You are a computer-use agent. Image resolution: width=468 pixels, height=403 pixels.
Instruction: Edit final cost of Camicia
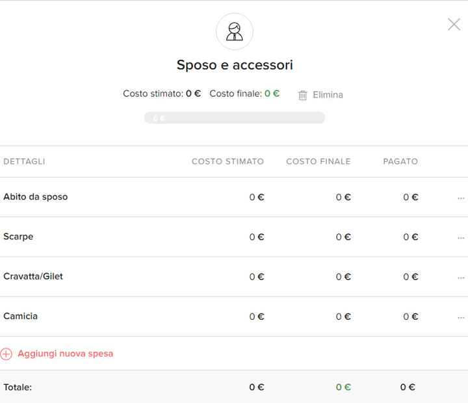pos(343,317)
